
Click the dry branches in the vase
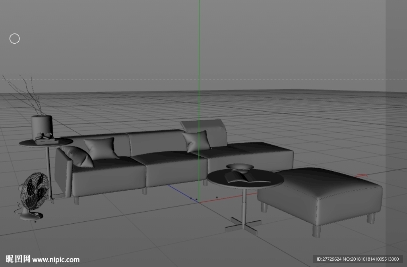tap(23, 95)
